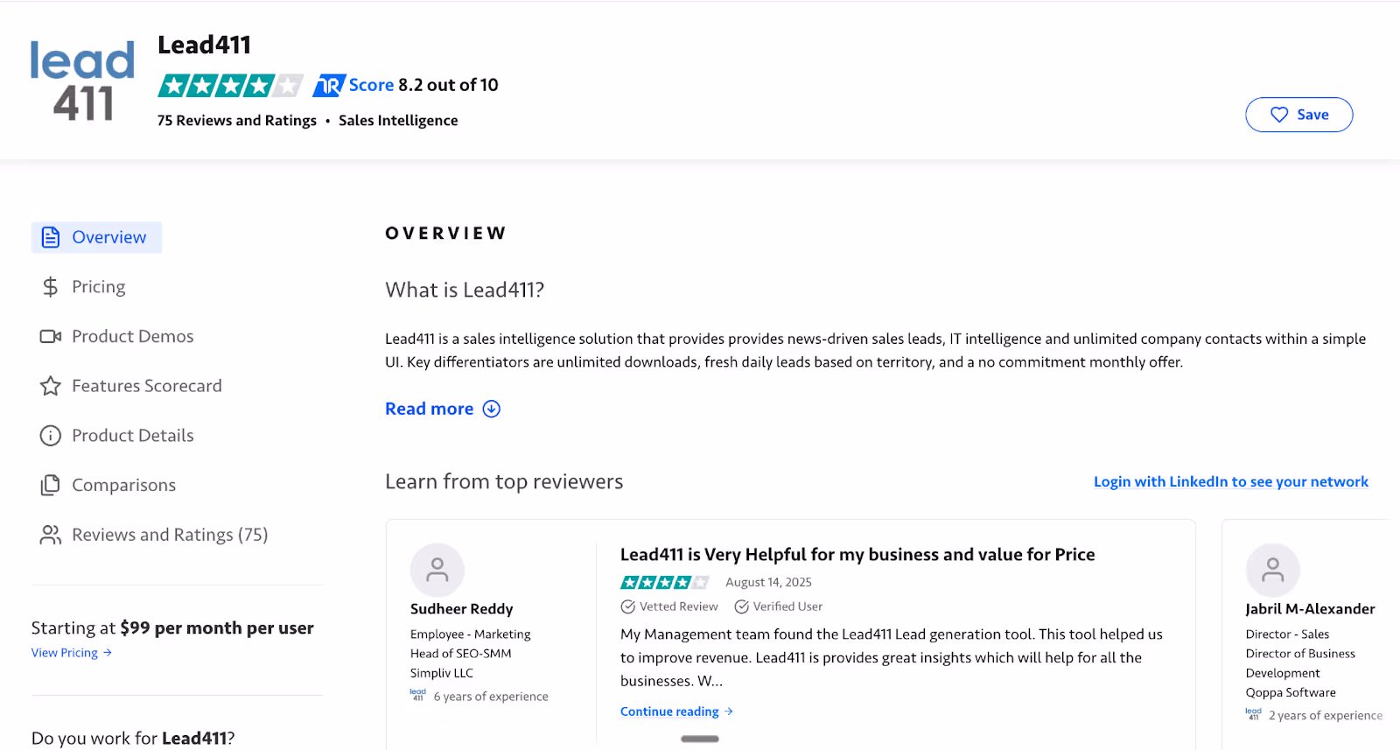The image size is (1400, 750).
Task: Click the Verified User checkmark badge
Action: [x=741, y=606]
